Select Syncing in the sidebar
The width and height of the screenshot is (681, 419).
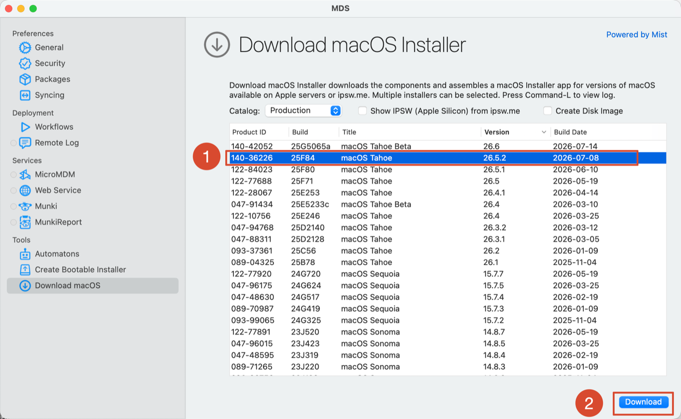50,95
